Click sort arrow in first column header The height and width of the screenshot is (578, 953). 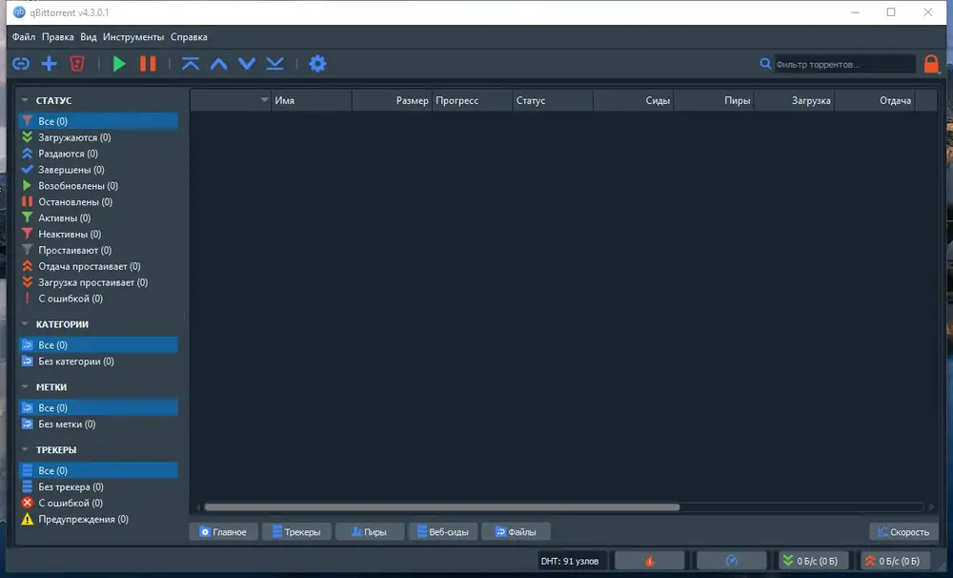click(264, 100)
